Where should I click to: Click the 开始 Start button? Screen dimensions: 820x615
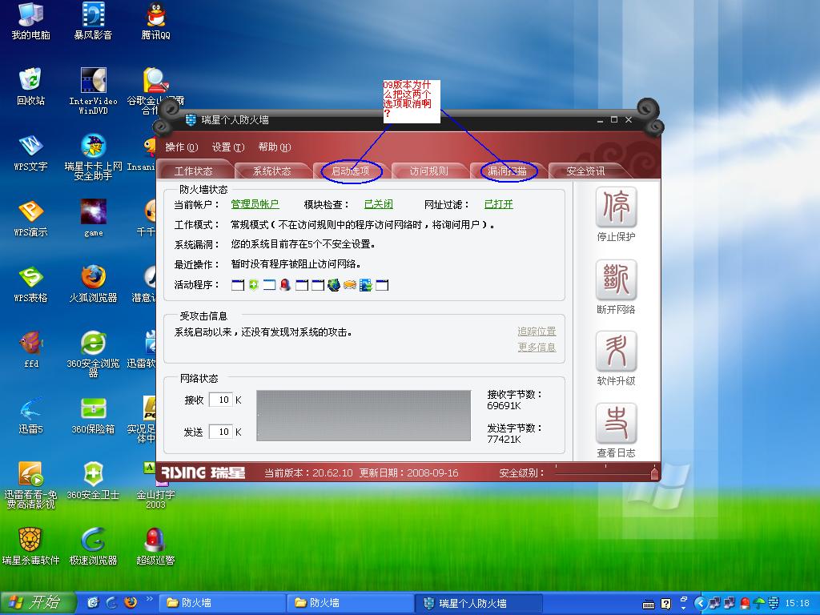tap(38, 602)
